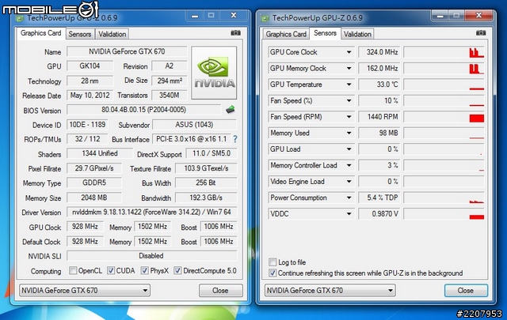
Task: Click the Fan Speed (RPM) history graph
Action: point(444,117)
